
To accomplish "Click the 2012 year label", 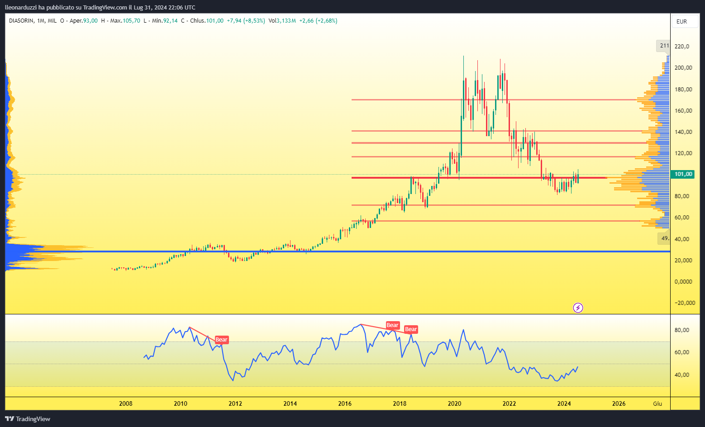I will click(235, 403).
